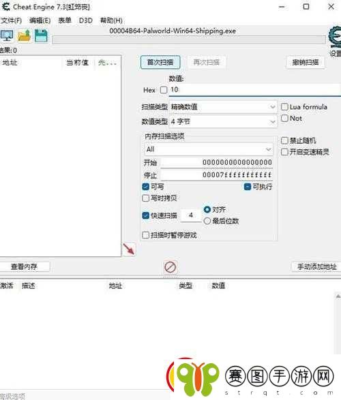The width and height of the screenshot is (341, 400).
Task: Click the scan progress bar
Action: pos(189,40)
